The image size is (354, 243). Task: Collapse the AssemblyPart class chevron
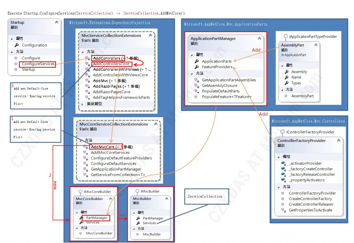point(316,45)
